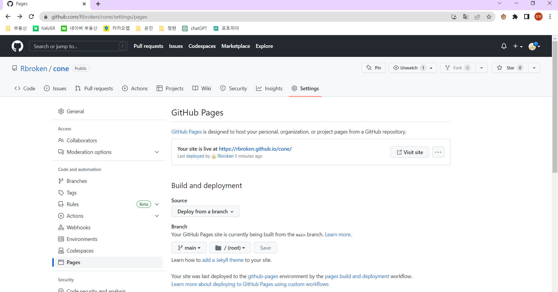Open the user avatar menu
This screenshot has width=558, height=292.
tap(534, 46)
